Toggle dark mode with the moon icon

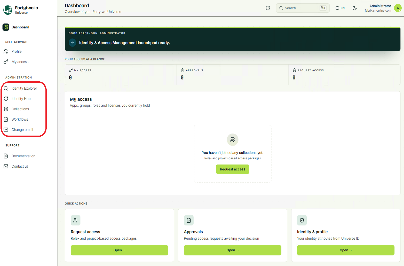point(355,8)
